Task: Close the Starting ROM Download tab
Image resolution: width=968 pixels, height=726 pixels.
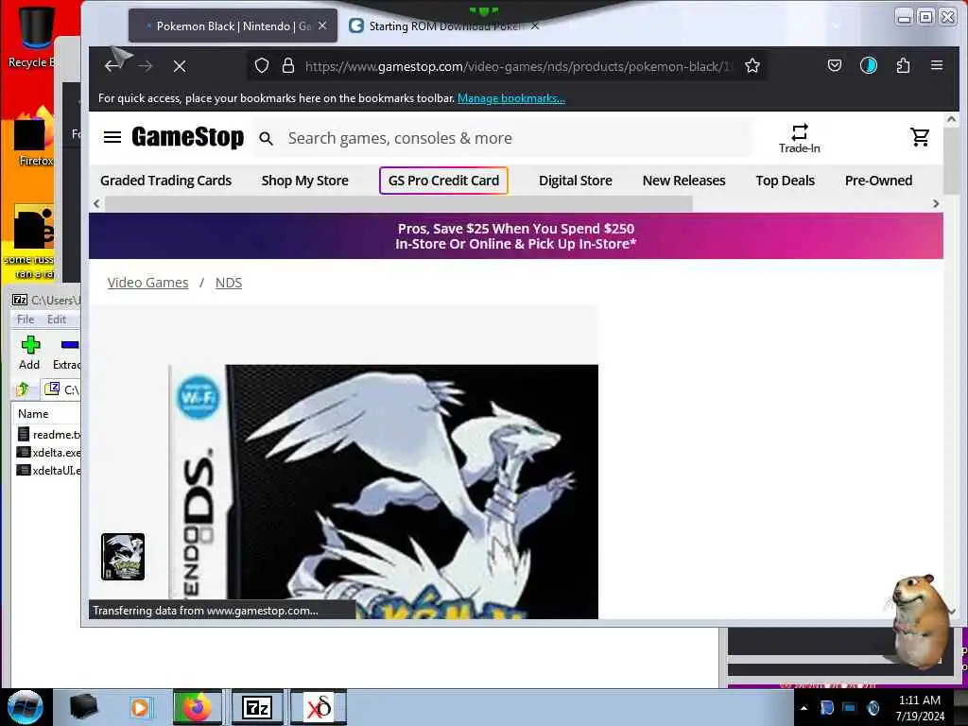Action: point(535,26)
